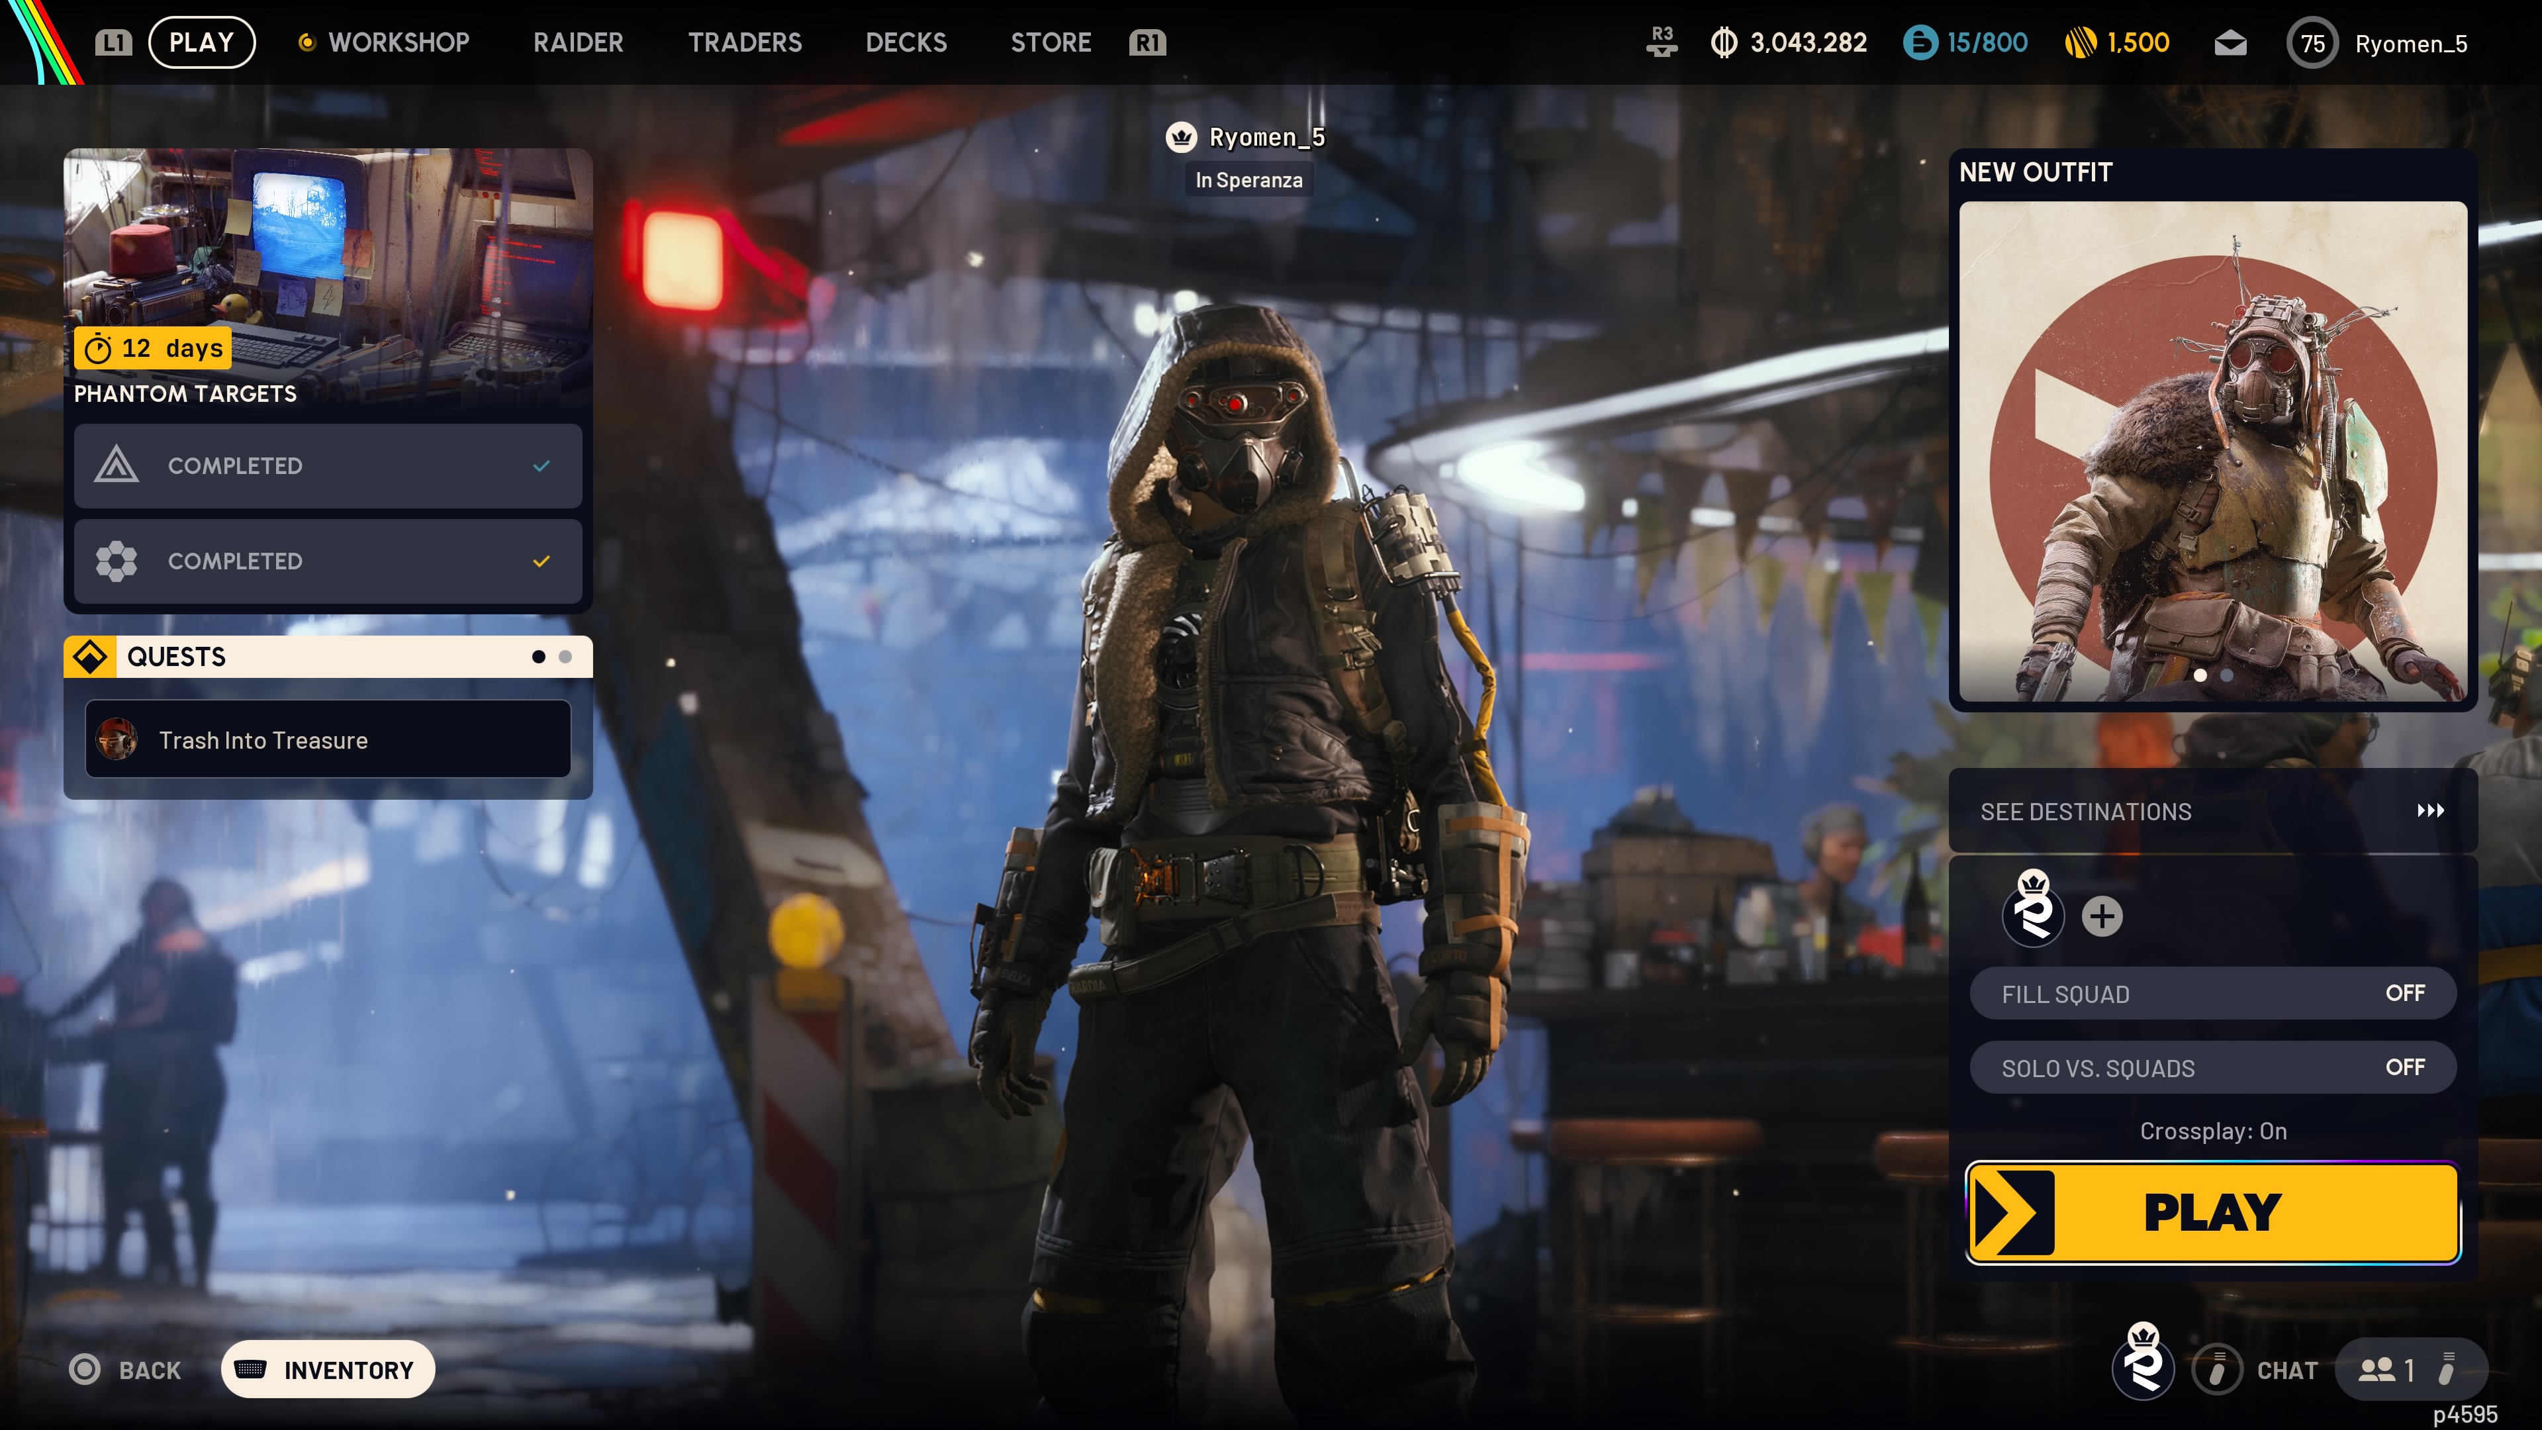Select the second COMPLETED target row
2542x1430 pixels.
pos(328,561)
